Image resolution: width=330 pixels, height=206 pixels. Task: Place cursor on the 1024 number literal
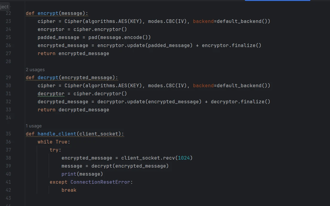click(184, 158)
